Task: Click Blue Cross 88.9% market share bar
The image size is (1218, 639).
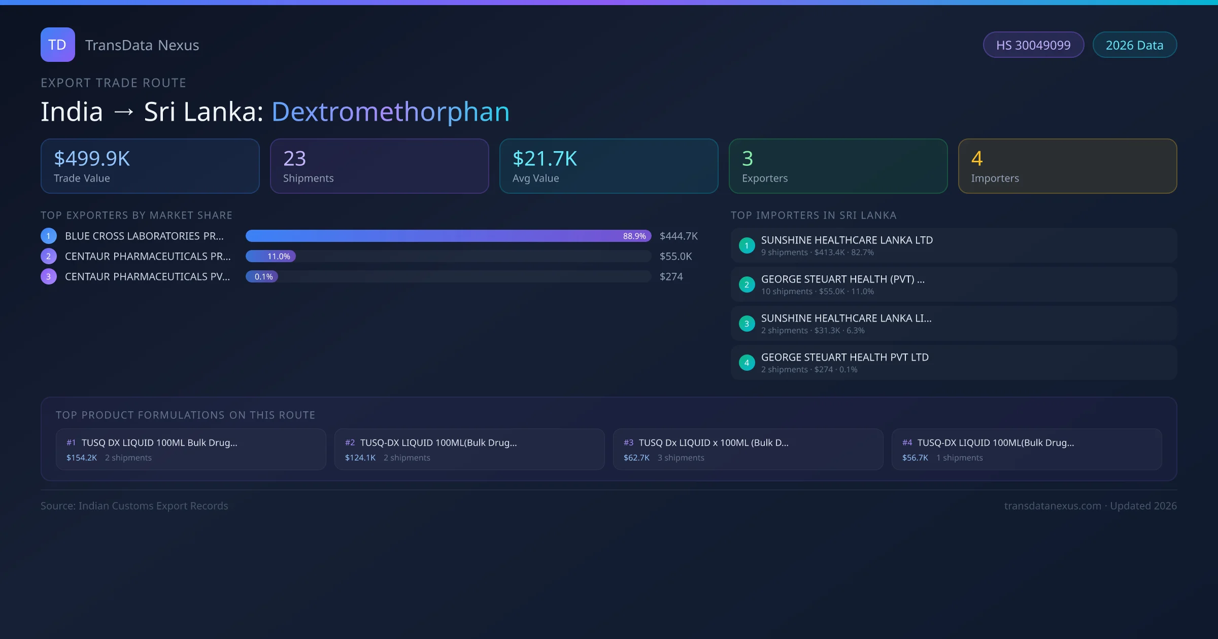Action: coord(448,236)
